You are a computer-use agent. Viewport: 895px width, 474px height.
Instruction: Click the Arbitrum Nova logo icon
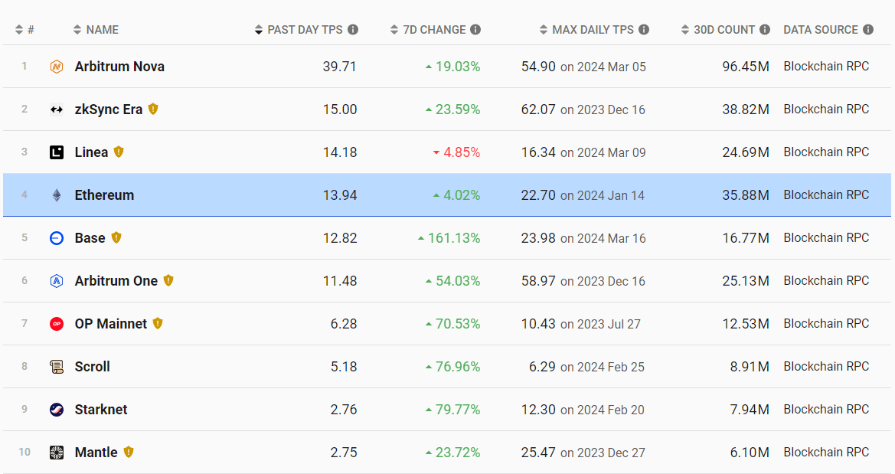[57, 67]
